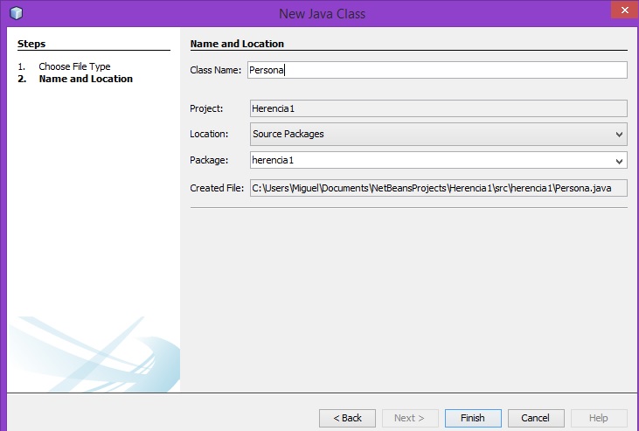Open the Location dropdown arrow

(619, 134)
